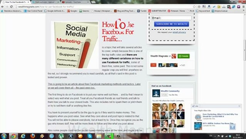Open a new tab with the new-tab button

93,2
